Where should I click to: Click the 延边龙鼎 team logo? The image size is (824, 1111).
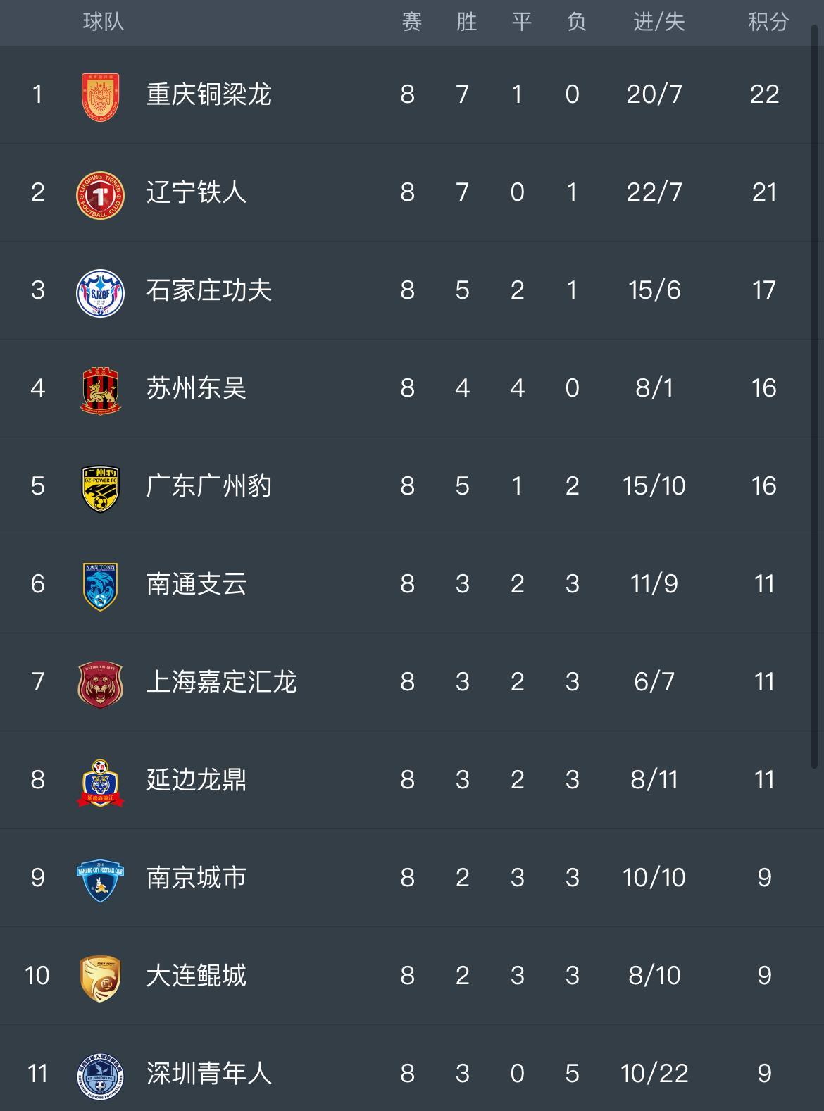100,780
